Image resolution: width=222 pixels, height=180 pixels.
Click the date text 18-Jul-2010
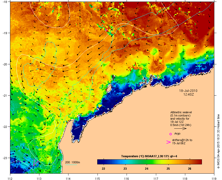pyautogui.click(x=188, y=91)
